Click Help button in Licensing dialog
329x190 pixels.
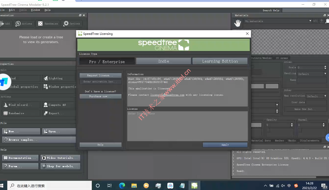[100, 145]
